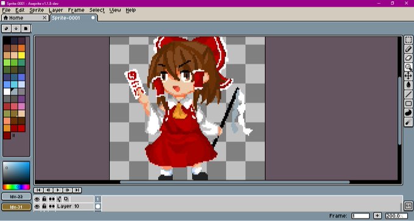This screenshot has height=221, width=414.
Task: Click the Frame number input field
Action: tap(360, 216)
